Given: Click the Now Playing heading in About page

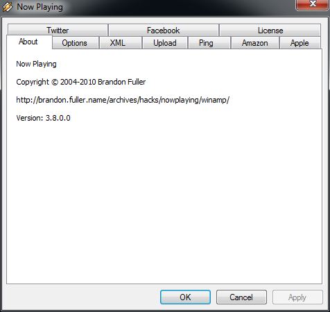Looking at the screenshot, I should (x=36, y=64).
